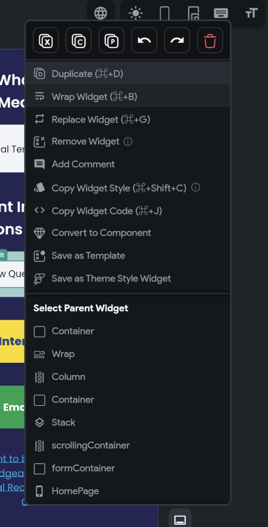Toggle the keyboard visibility icon
268x527 pixels.
(221, 13)
